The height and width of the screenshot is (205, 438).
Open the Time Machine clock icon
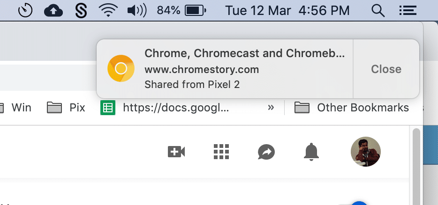tap(25, 10)
